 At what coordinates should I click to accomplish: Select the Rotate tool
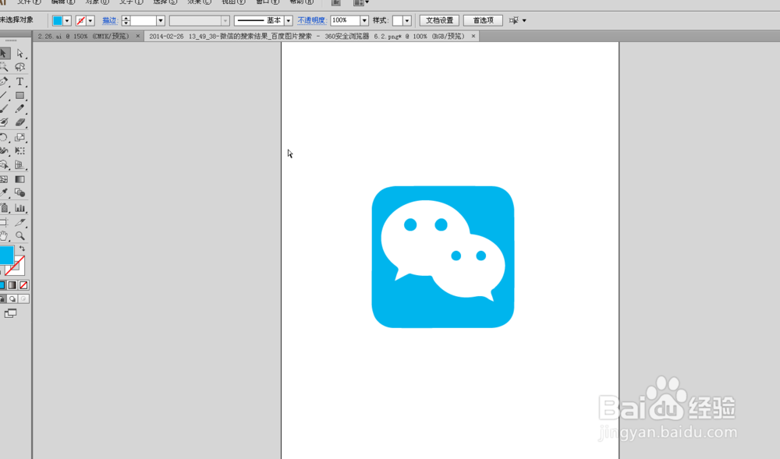tap(5, 137)
